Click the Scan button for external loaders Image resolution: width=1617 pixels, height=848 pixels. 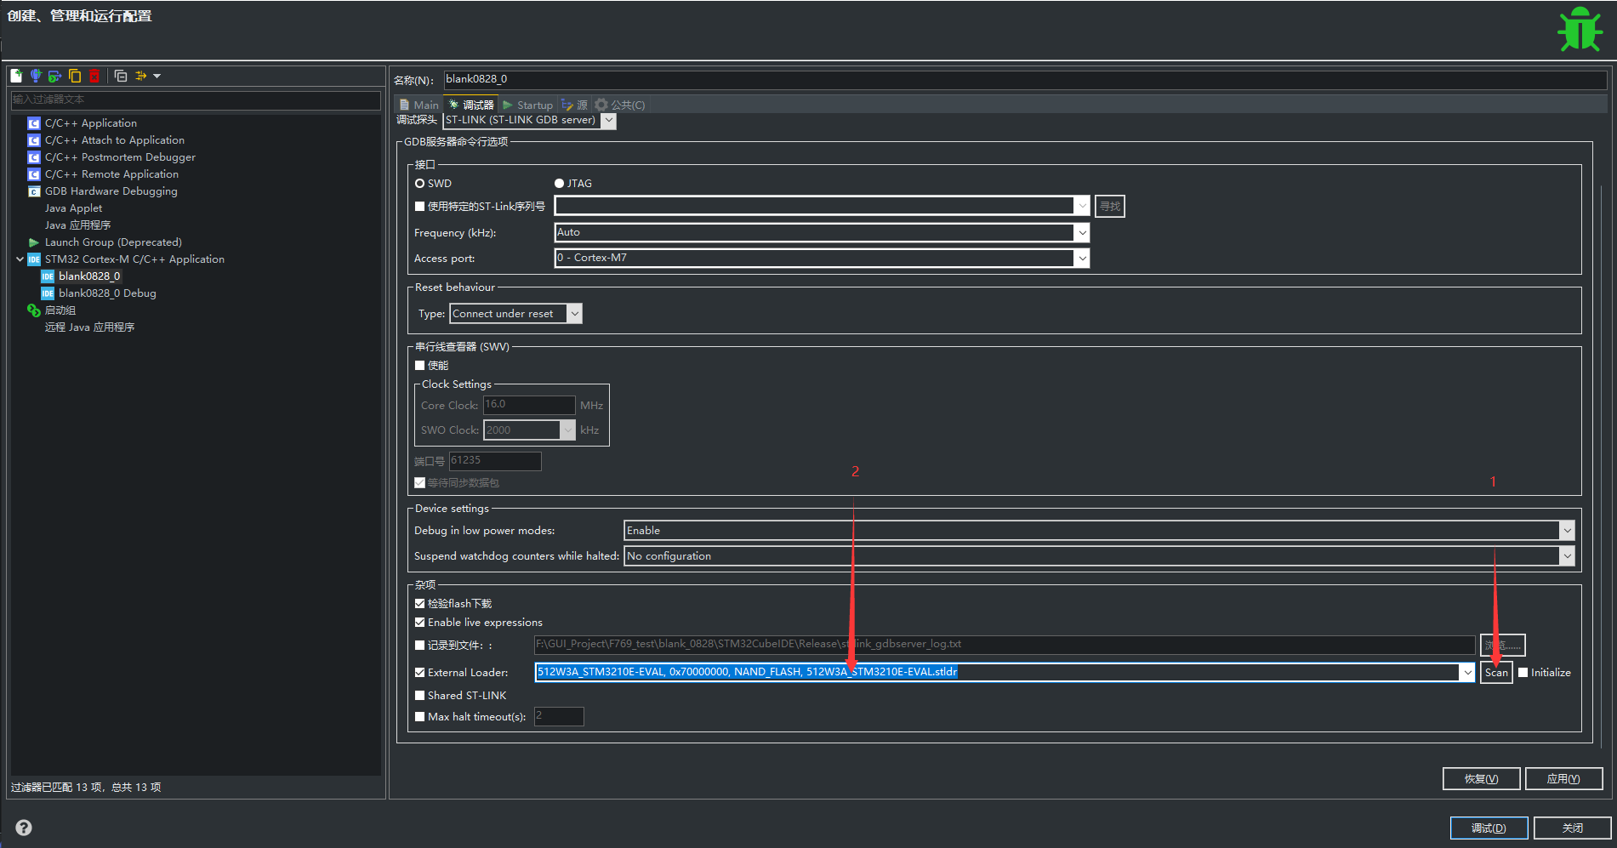(1495, 672)
